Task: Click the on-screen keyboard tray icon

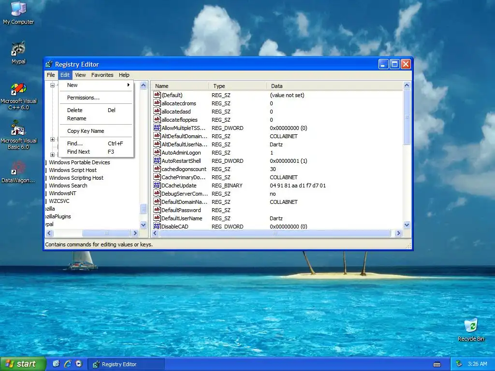Action: coord(437,364)
